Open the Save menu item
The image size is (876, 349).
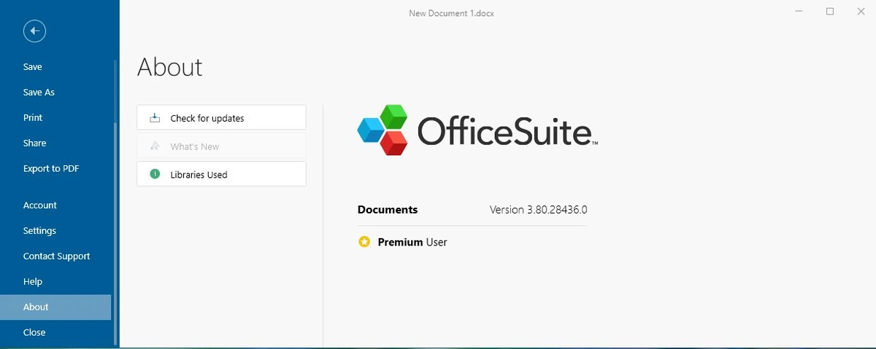tap(55, 66)
